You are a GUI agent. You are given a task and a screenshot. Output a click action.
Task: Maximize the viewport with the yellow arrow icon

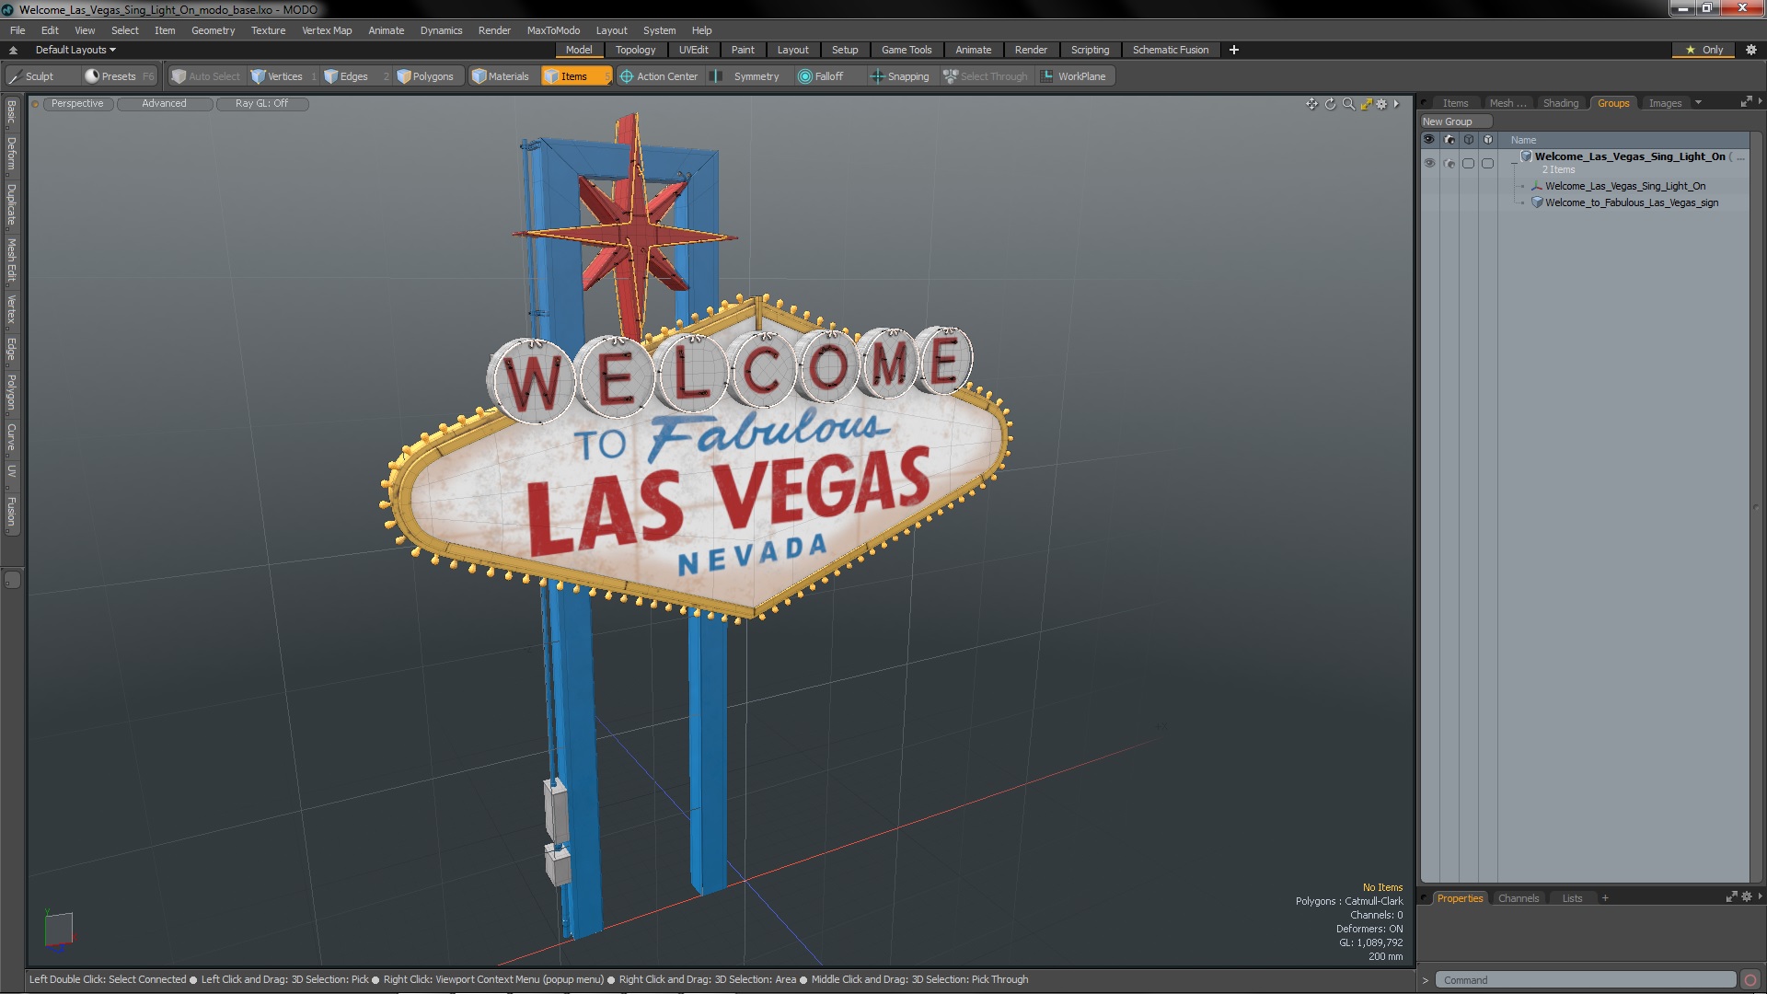(x=1366, y=104)
